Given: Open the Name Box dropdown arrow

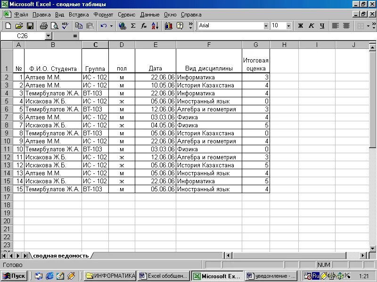Looking at the screenshot, I should [x=49, y=36].
